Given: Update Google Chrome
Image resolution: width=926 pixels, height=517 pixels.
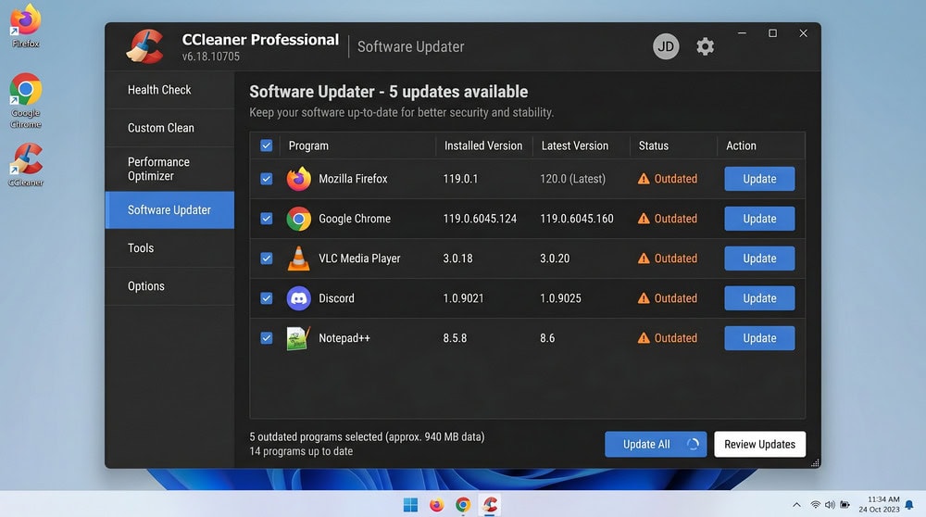Looking at the screenshot, I should (759, 219).
